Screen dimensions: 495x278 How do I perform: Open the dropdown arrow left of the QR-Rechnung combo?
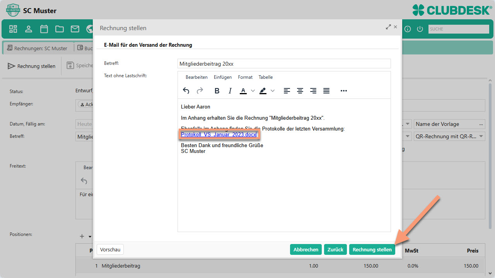[x=408, y=136]
